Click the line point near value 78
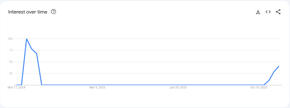290x108 pixels. pyautogui.click(x=32, y=49)
